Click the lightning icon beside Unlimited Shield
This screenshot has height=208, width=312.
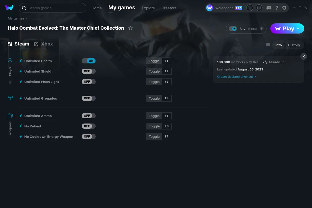(x=21, y=71)
